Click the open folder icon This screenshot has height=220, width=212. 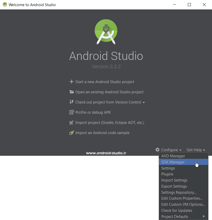[72, 92]
